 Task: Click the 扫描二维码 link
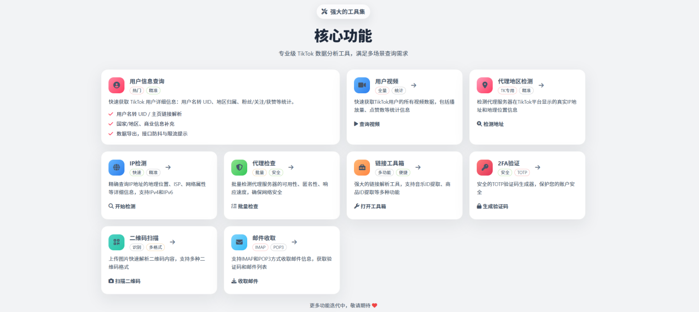(x=124, y=281)
